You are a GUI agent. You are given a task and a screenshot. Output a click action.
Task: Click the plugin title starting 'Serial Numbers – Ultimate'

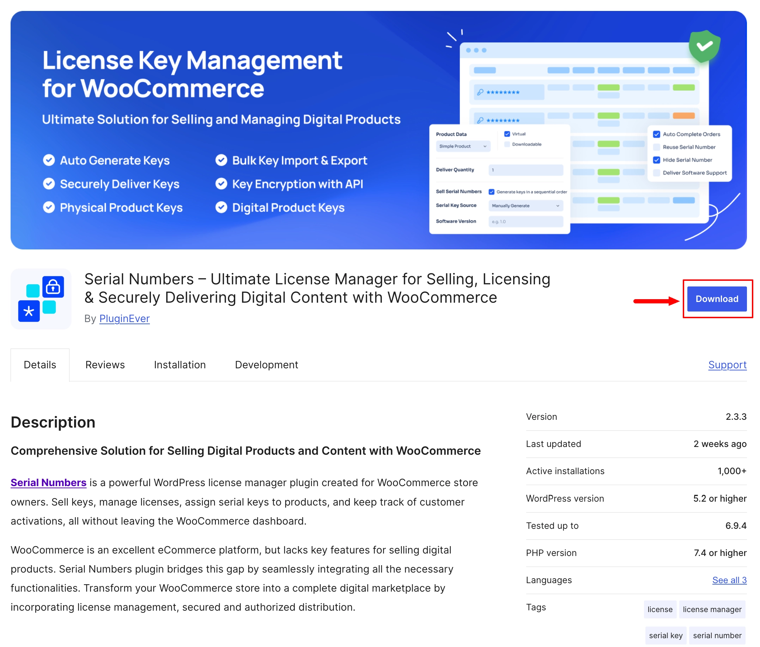tap(317, 288)
